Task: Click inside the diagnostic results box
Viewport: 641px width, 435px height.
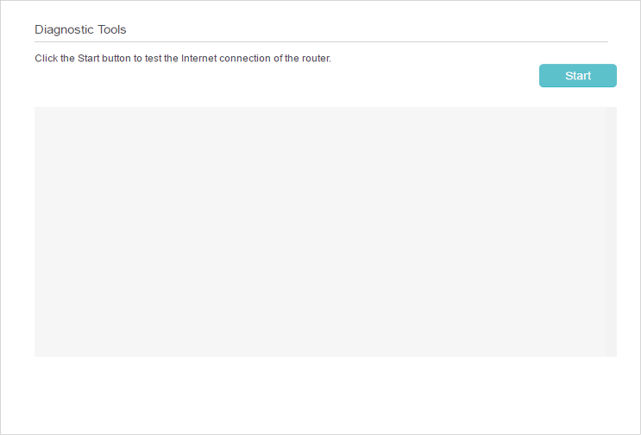Action: coord(319,231)
